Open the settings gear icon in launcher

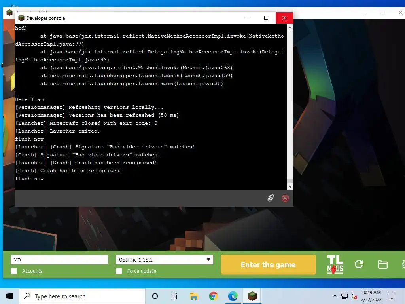(x=403, y=264)
